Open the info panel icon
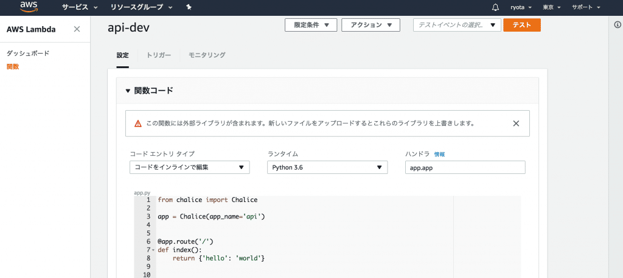The image size is (623, 278). [618, 24]
